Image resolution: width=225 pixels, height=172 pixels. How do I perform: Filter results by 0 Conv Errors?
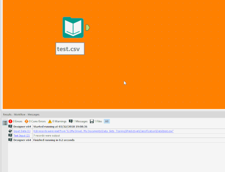[x=35, y=121]
